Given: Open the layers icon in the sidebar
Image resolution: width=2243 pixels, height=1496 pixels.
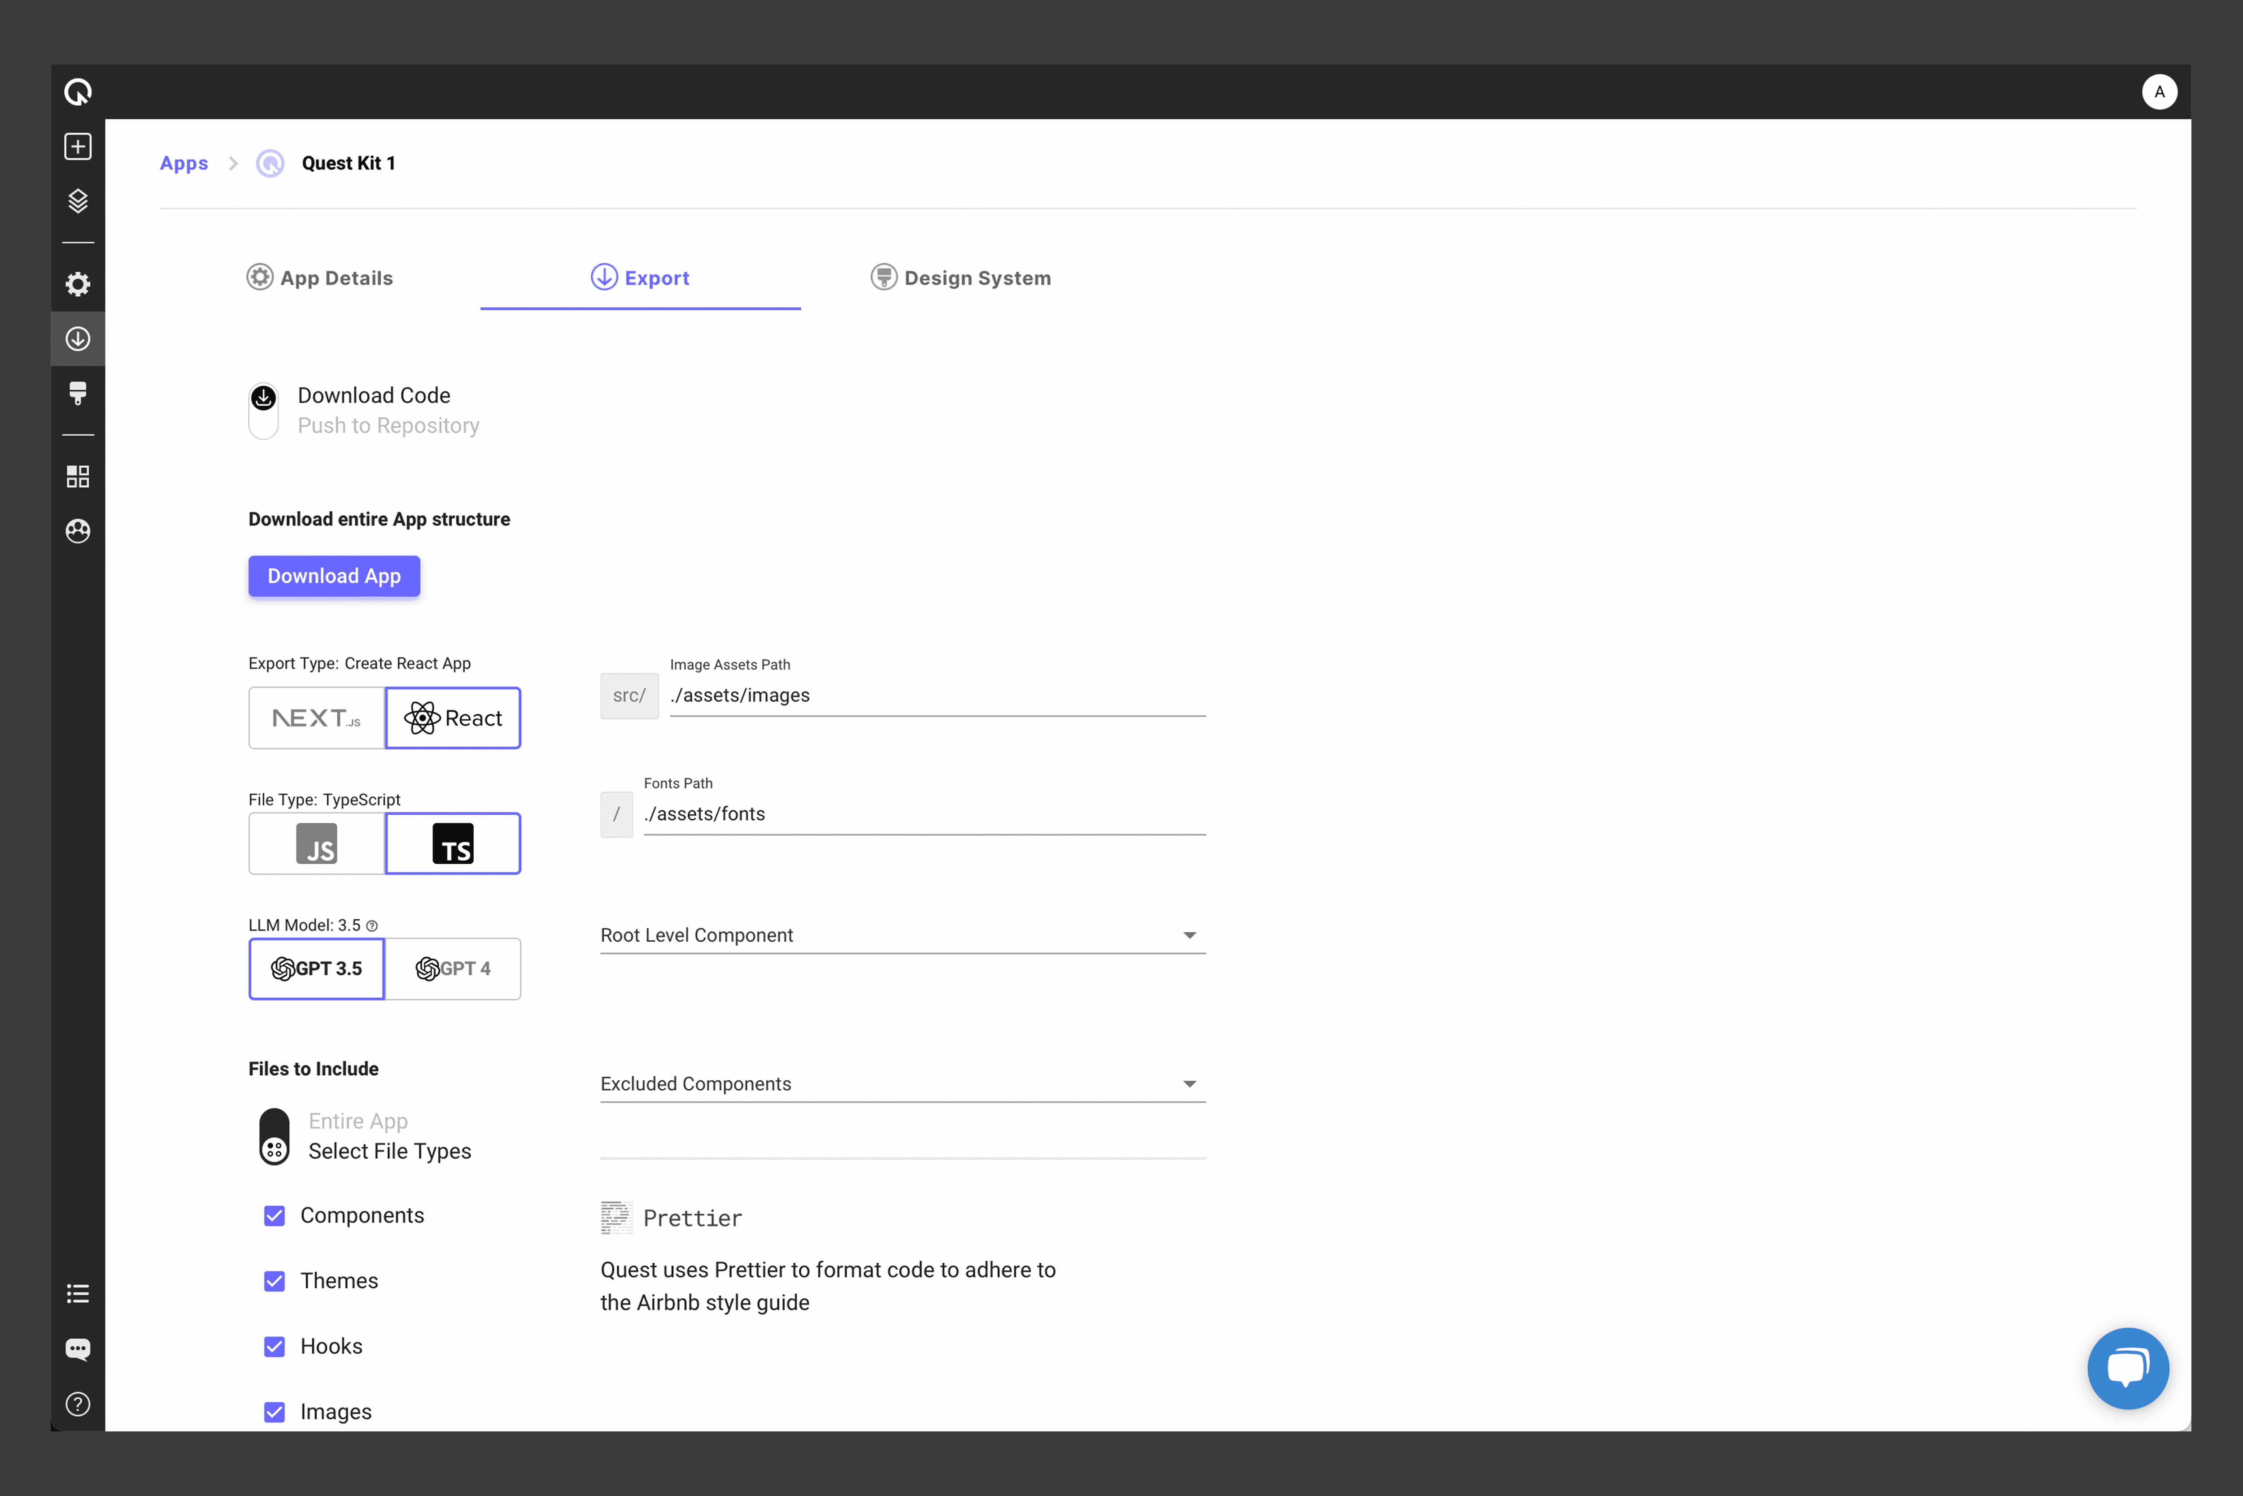Looking at the screenshot, I should tap(77, 201).
